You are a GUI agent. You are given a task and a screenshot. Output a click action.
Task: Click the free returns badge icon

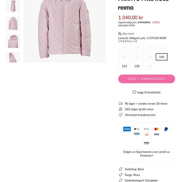tap(121, 109)
